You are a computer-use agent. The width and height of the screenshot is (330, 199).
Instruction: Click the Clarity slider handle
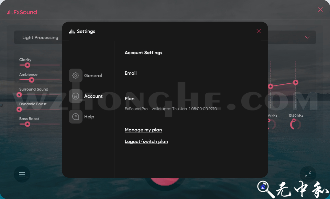tap(27, 65)
